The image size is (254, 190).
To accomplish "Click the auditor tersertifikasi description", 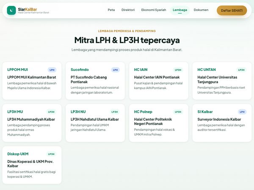I will 221,128.
